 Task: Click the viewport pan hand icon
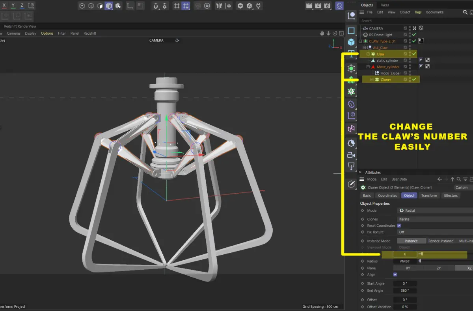(x=322, y=33)
